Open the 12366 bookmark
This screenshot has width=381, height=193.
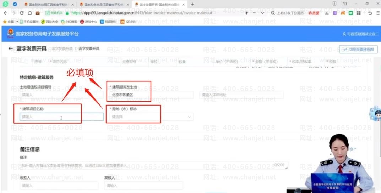coord(128,22)
